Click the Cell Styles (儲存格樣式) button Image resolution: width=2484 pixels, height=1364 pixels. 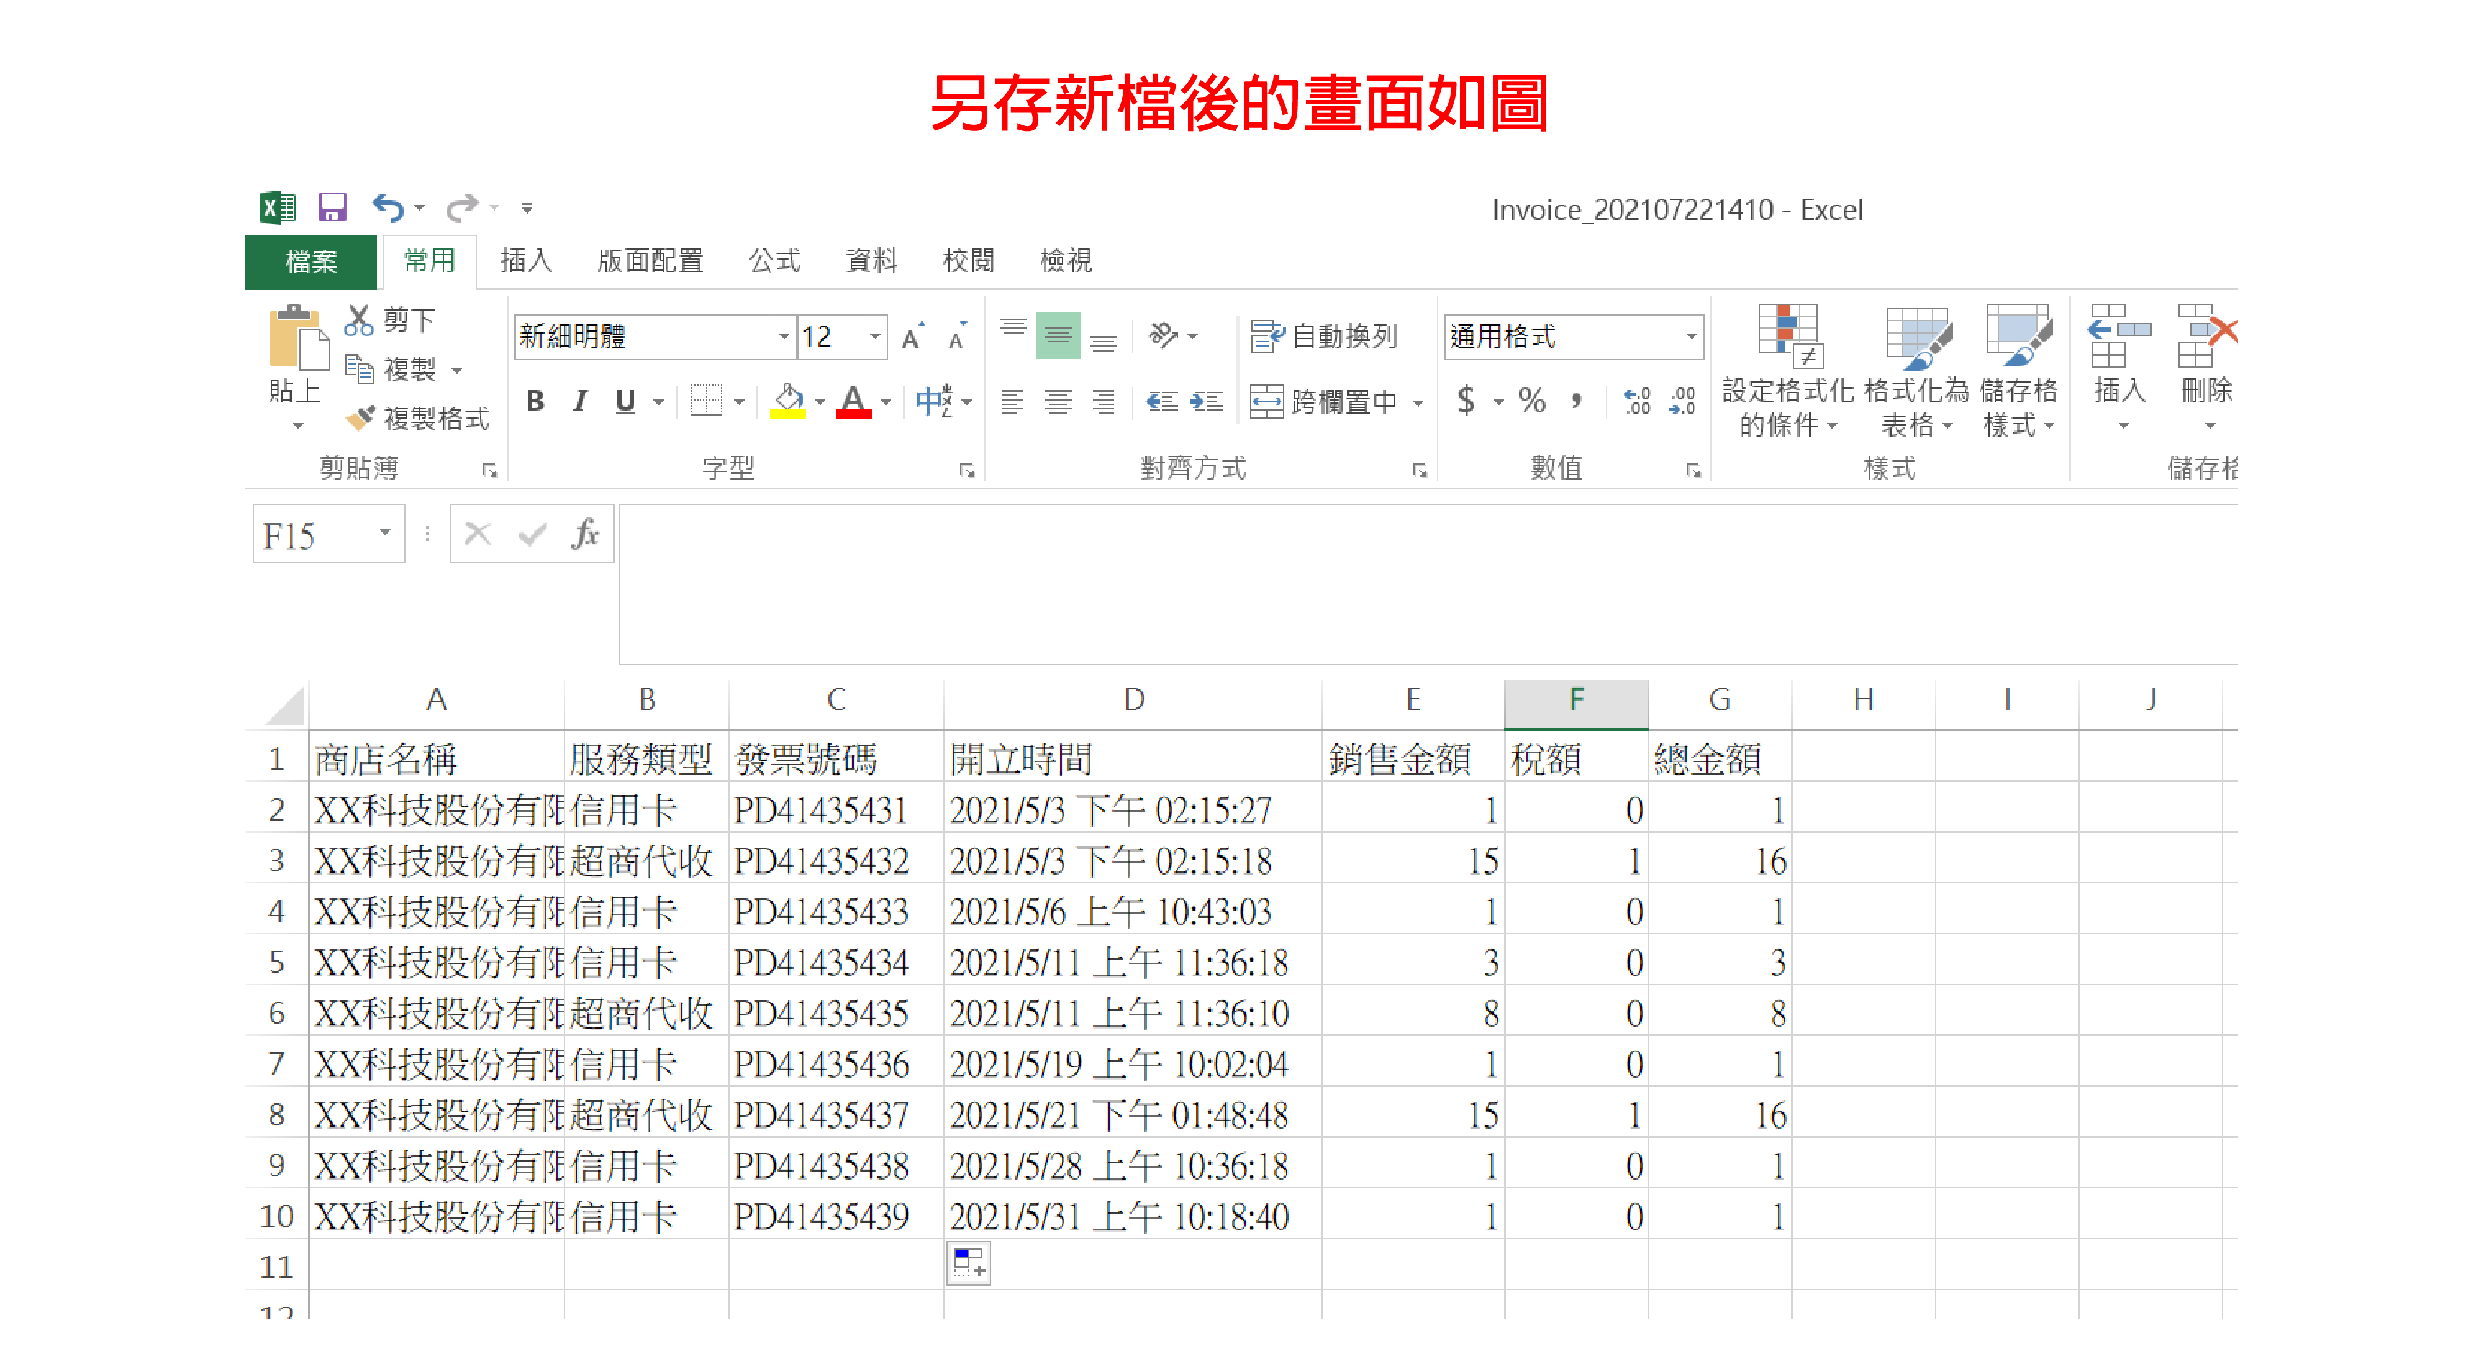pos(2018,370)
